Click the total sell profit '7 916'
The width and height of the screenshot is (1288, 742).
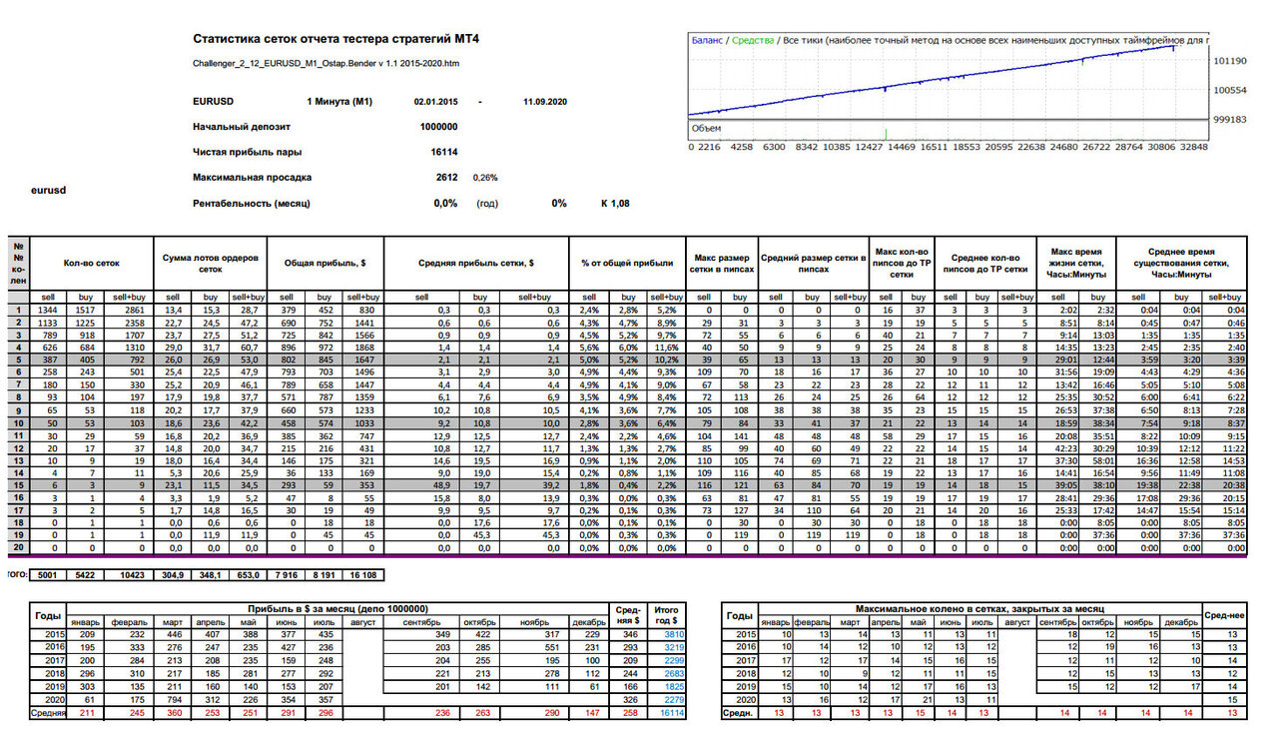[287, 575]
